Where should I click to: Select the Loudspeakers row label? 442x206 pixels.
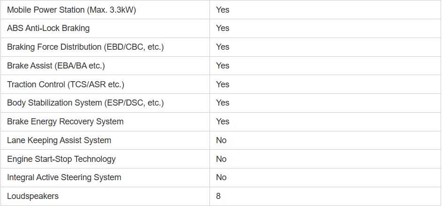(x=33, y=196)
